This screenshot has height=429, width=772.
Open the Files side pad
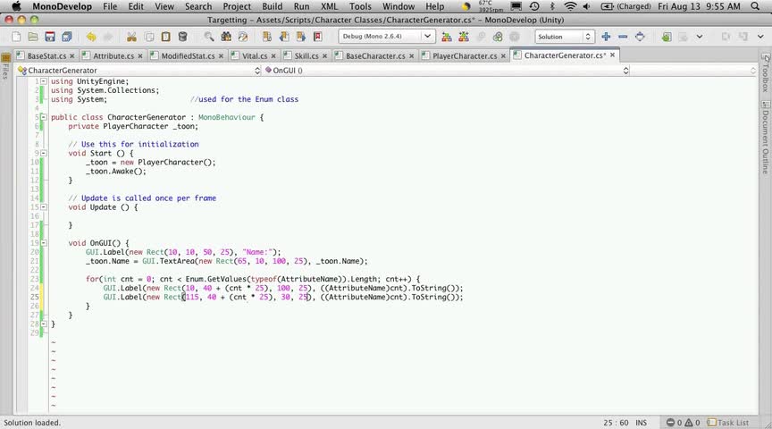coord(6,66)
